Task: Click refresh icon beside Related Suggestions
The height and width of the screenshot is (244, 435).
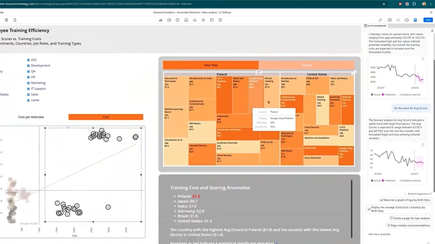Action: coord(430,194)
